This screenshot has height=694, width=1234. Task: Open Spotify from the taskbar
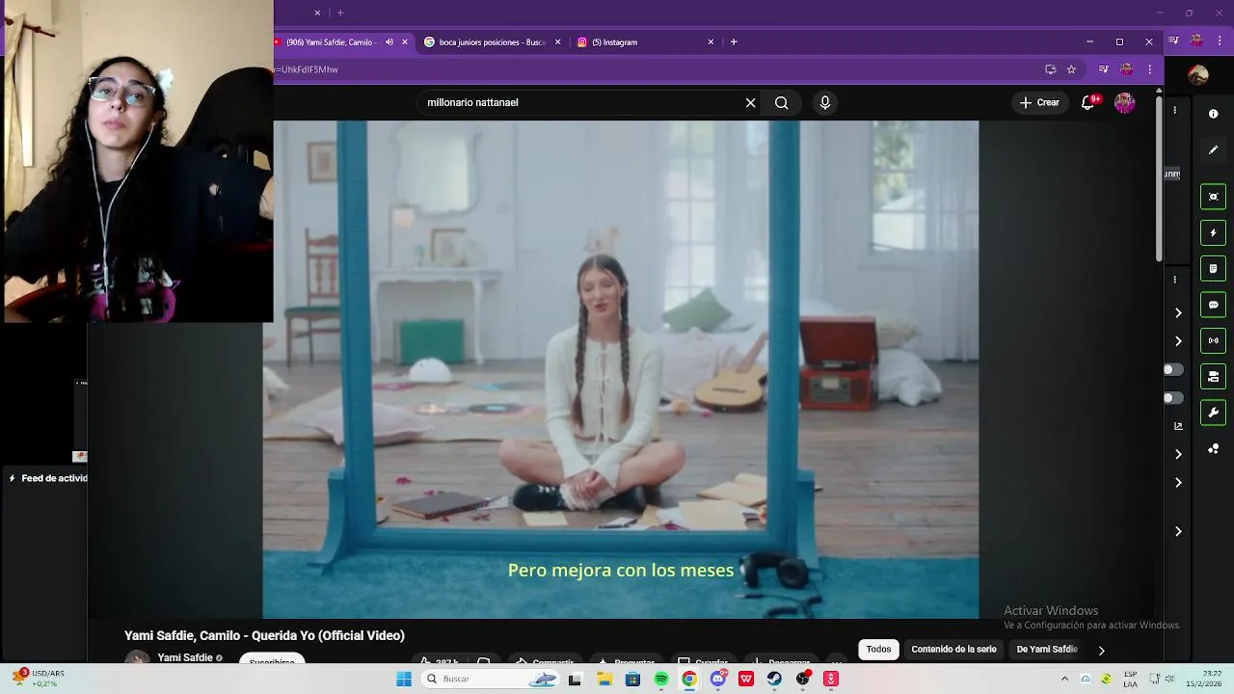661,679
